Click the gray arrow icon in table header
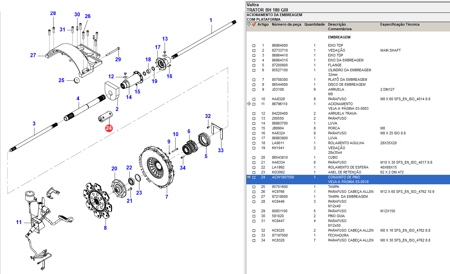450x274 pixels. click(x=249, y=24)
